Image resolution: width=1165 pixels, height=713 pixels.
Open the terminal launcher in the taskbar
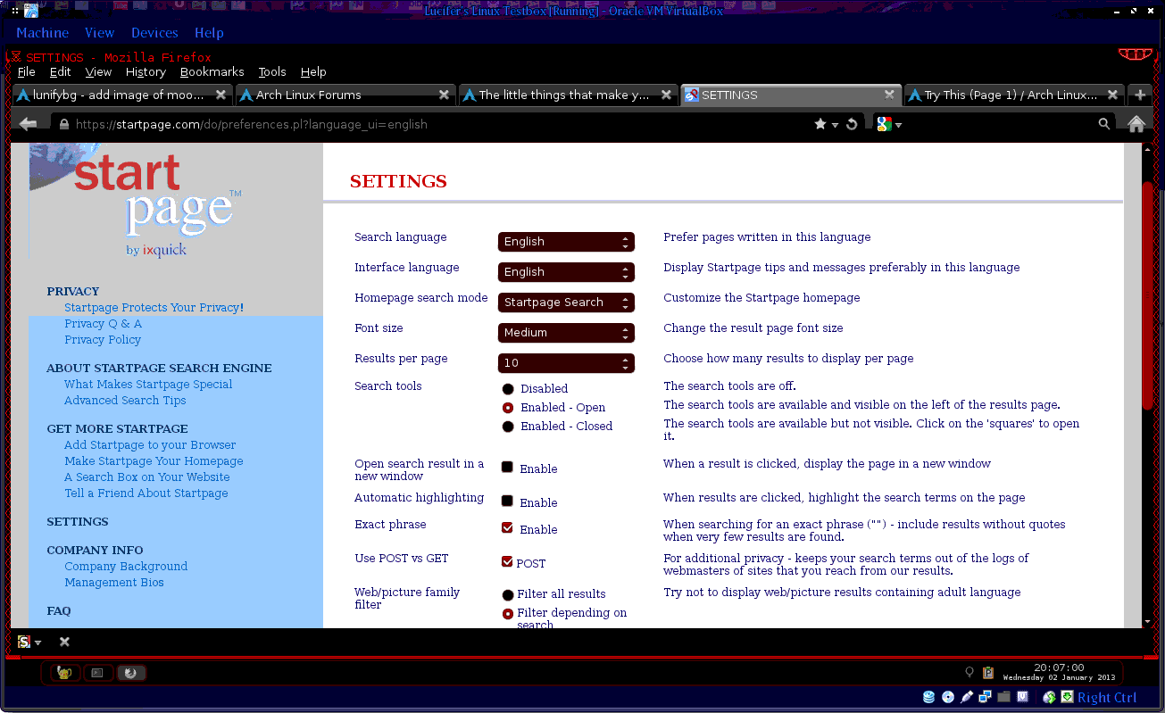pos(98,673)
